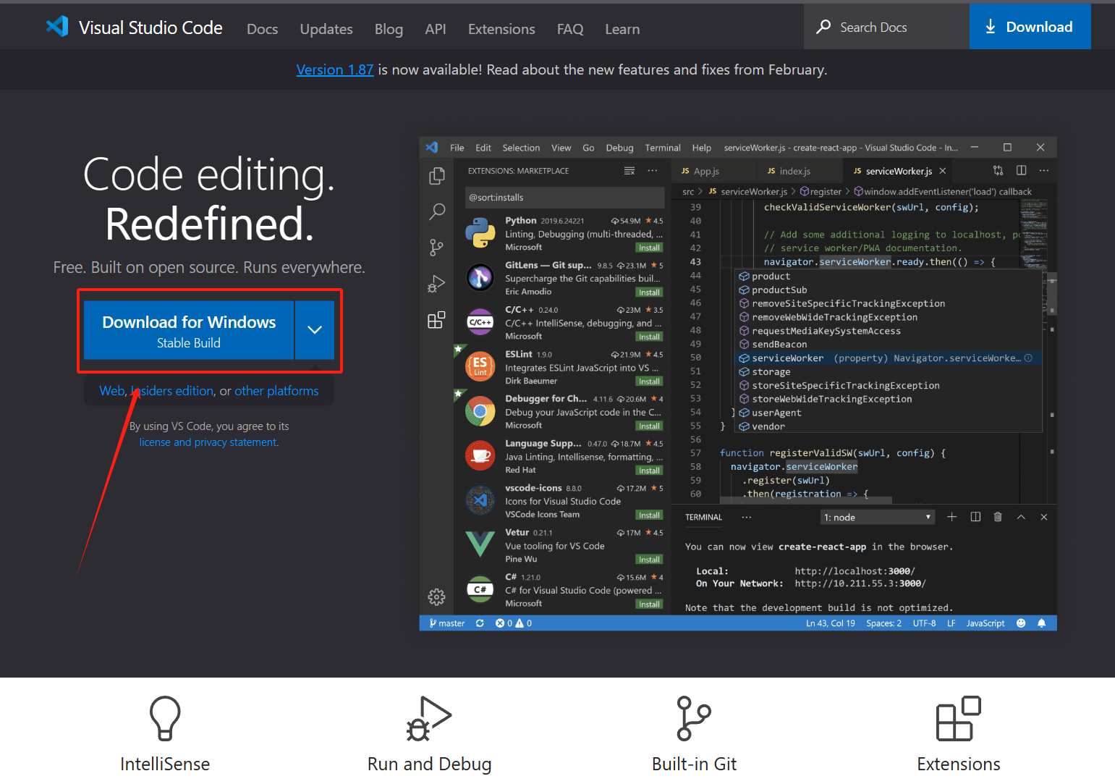This screenshot has width=1115, height=784.
Task: Click the Python extension icon
Action: [x=480, y=233]
